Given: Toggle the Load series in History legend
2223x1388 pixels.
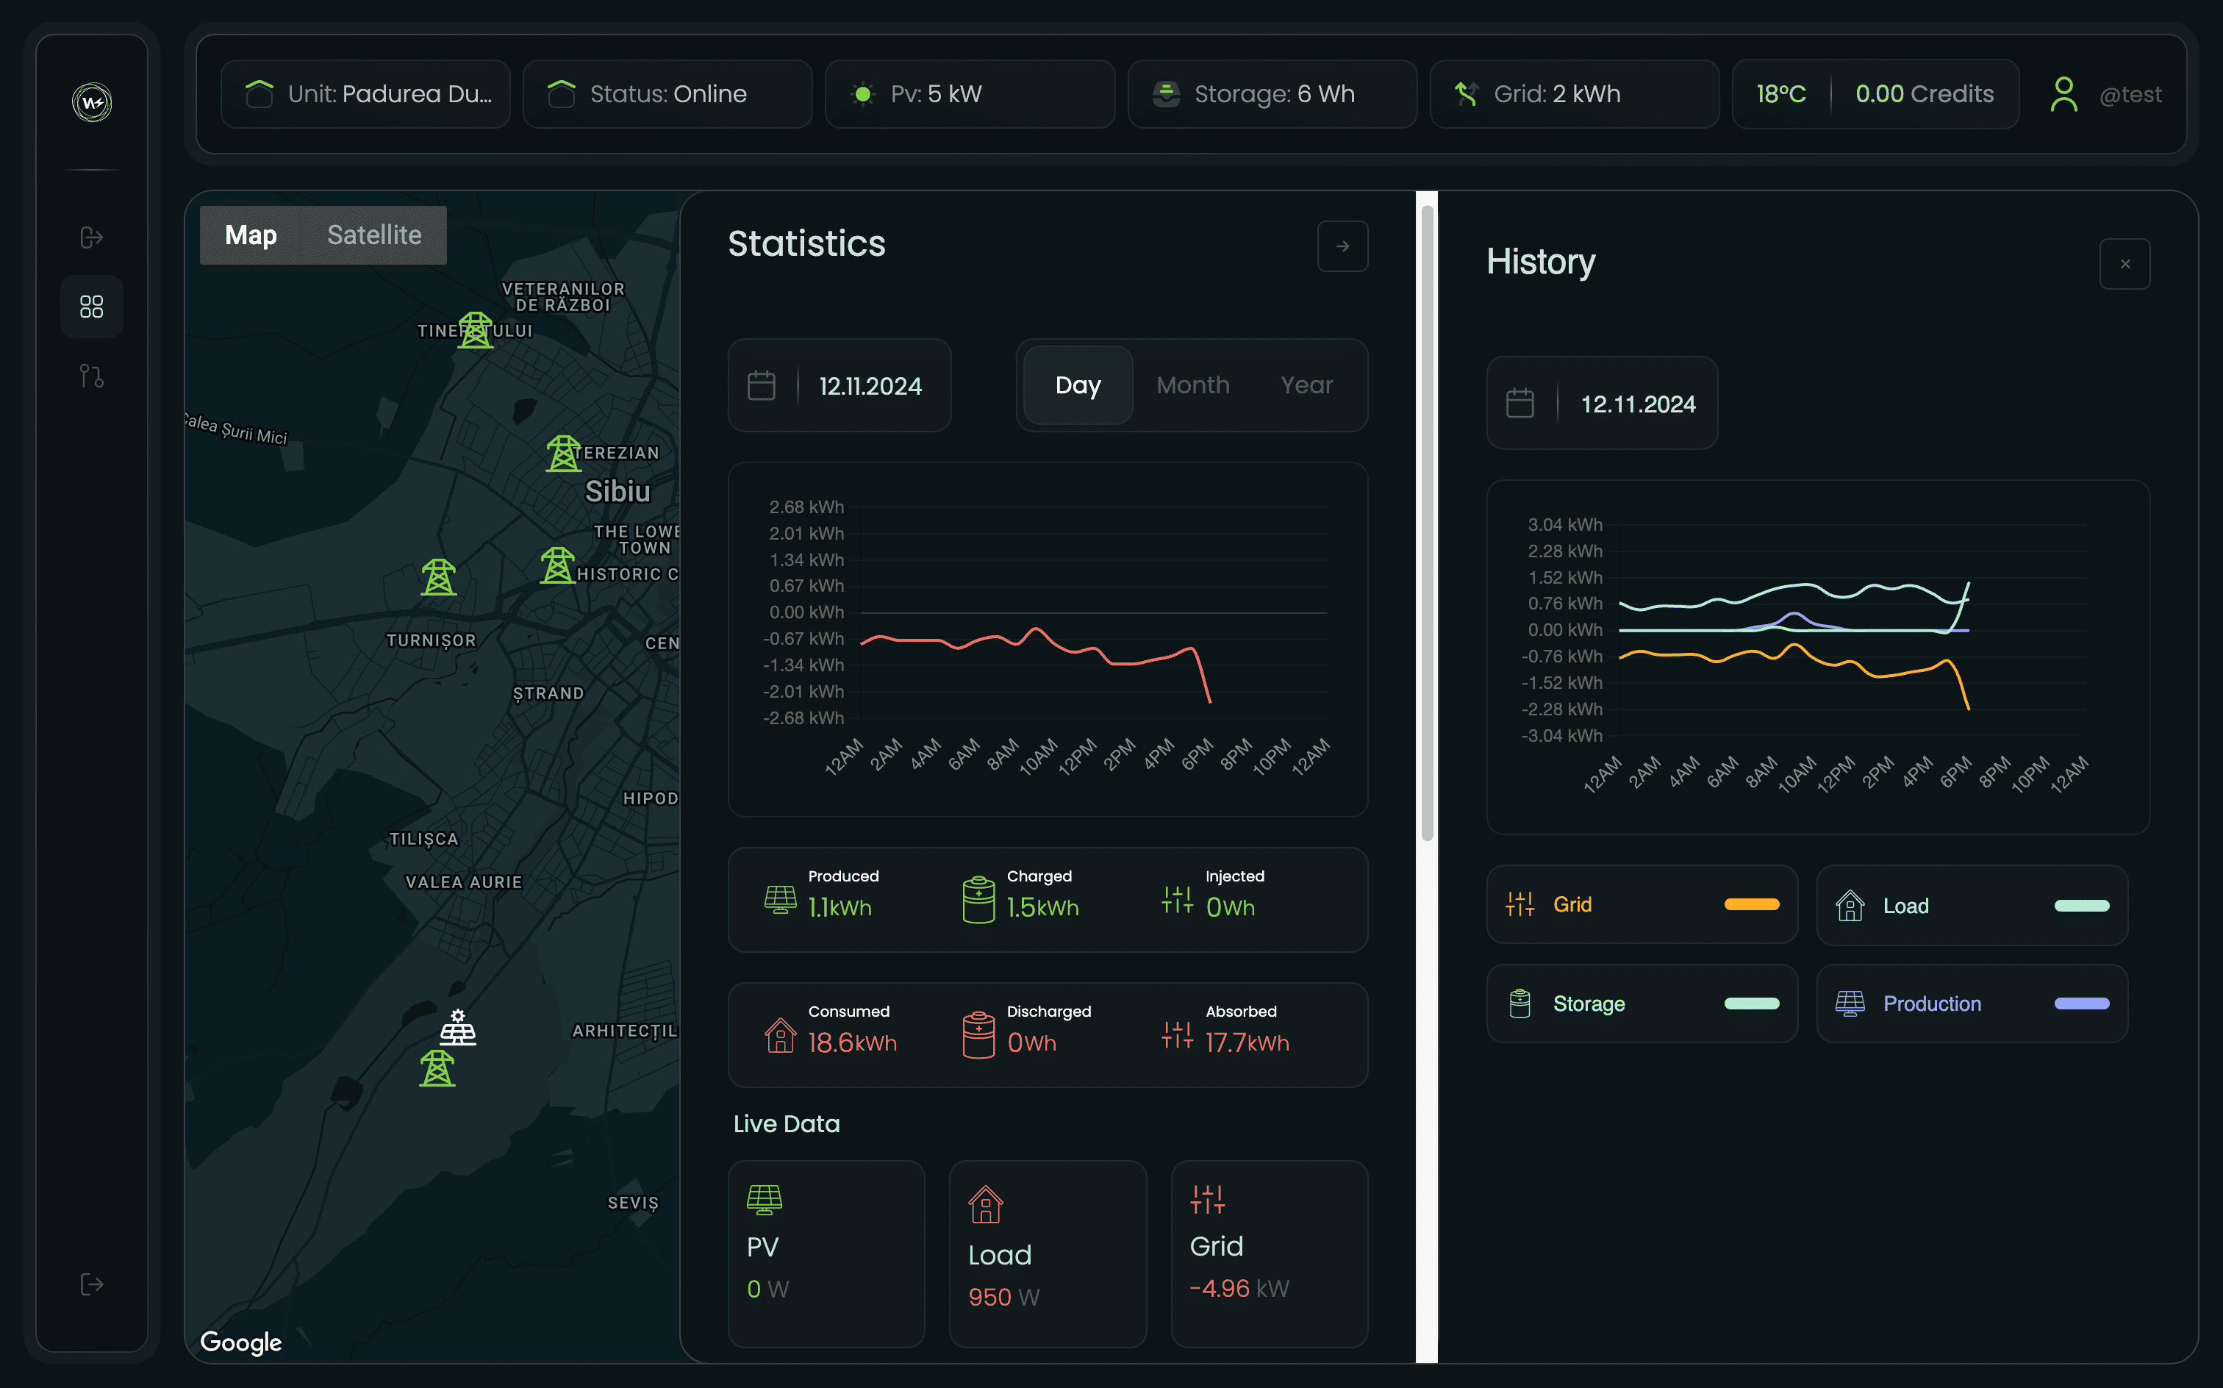Looking at the screenshot, I should pyautogui.click(x=1971, y=906).
